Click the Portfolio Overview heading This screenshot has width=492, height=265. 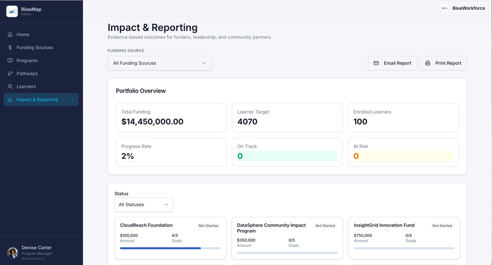tap(141, 91)
